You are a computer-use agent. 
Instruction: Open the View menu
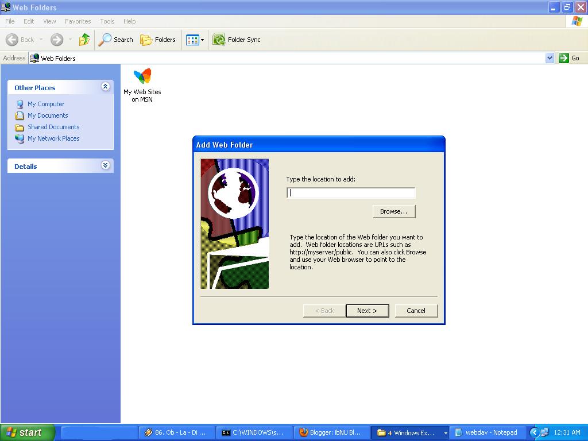pos(49,21)
